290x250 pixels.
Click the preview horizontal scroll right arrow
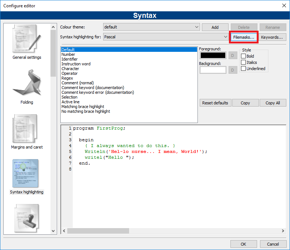283,231
